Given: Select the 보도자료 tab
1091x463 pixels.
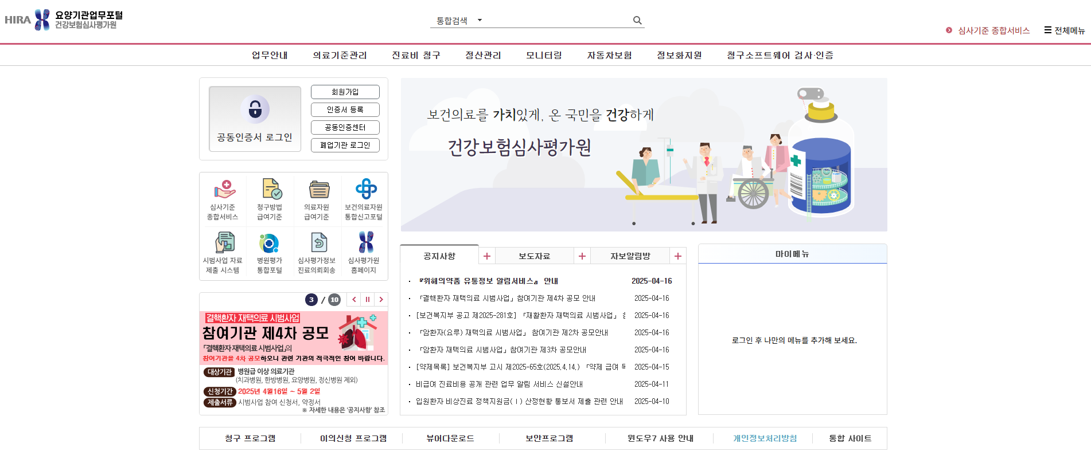Looking at the screenshot, I should pos(535,256).
